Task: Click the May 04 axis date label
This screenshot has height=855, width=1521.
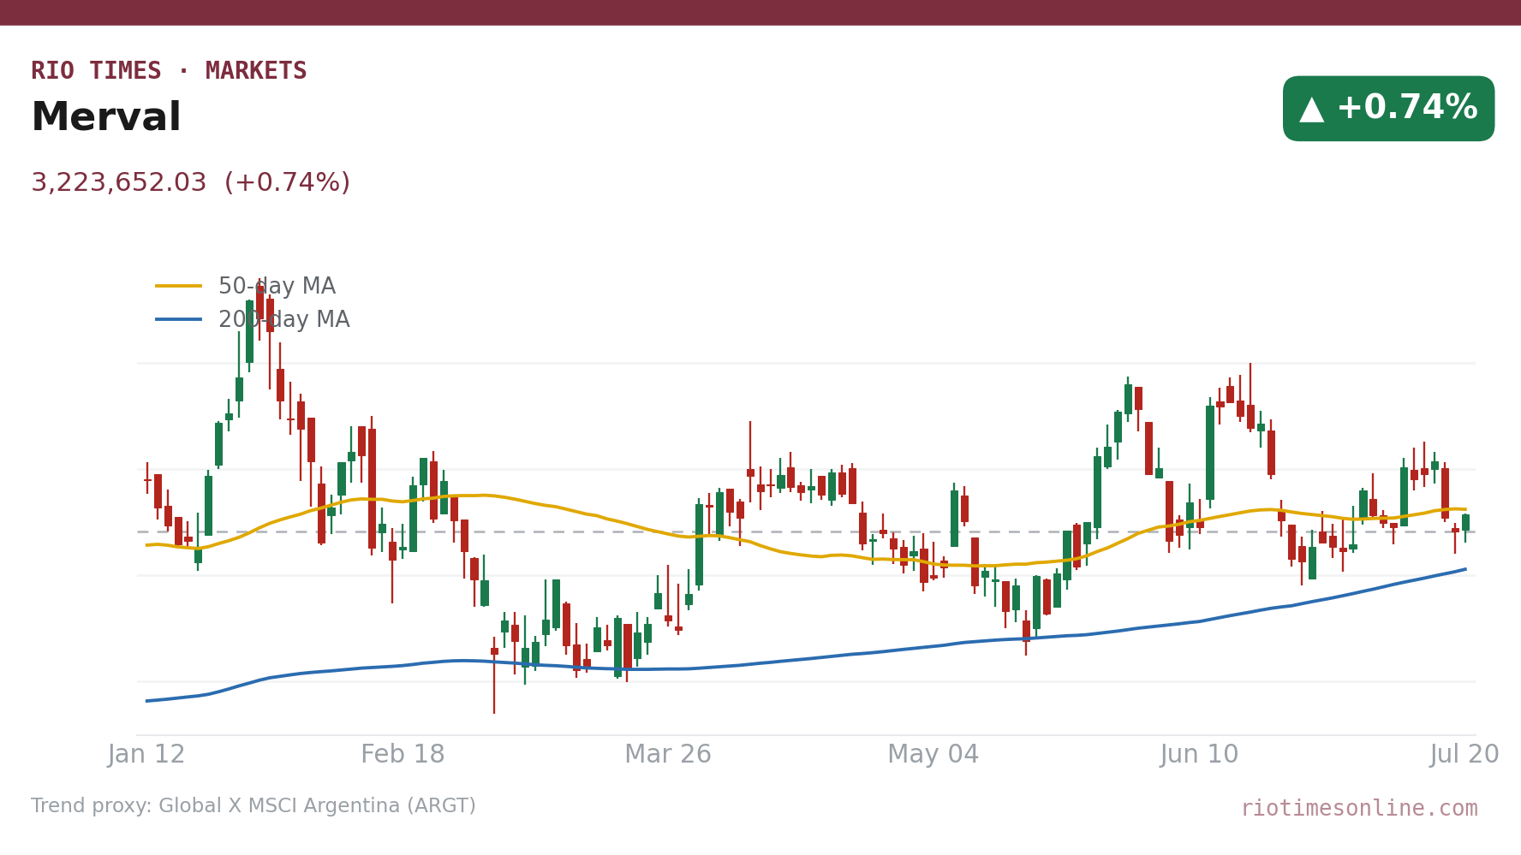Action: [933, 755]
